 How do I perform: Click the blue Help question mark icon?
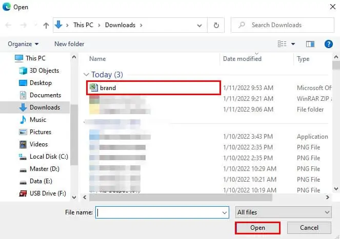click(x=329, y=44)
